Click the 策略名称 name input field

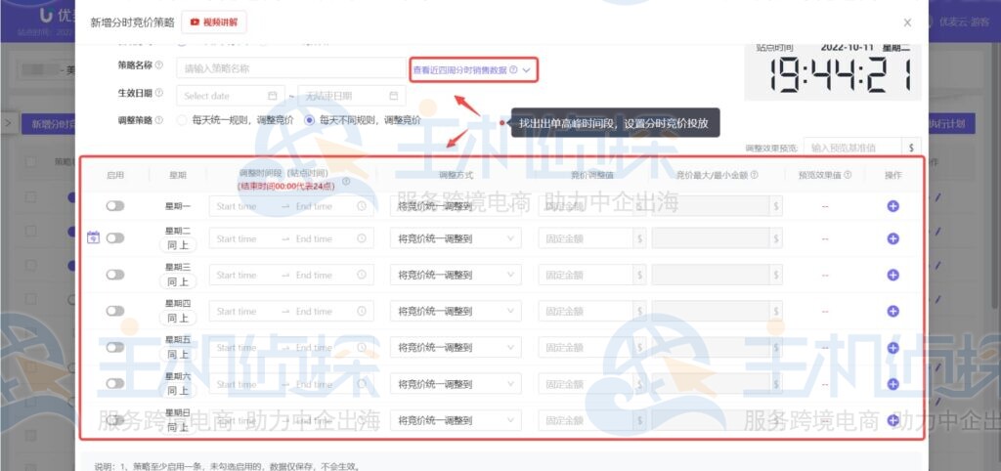coord(291,67)
